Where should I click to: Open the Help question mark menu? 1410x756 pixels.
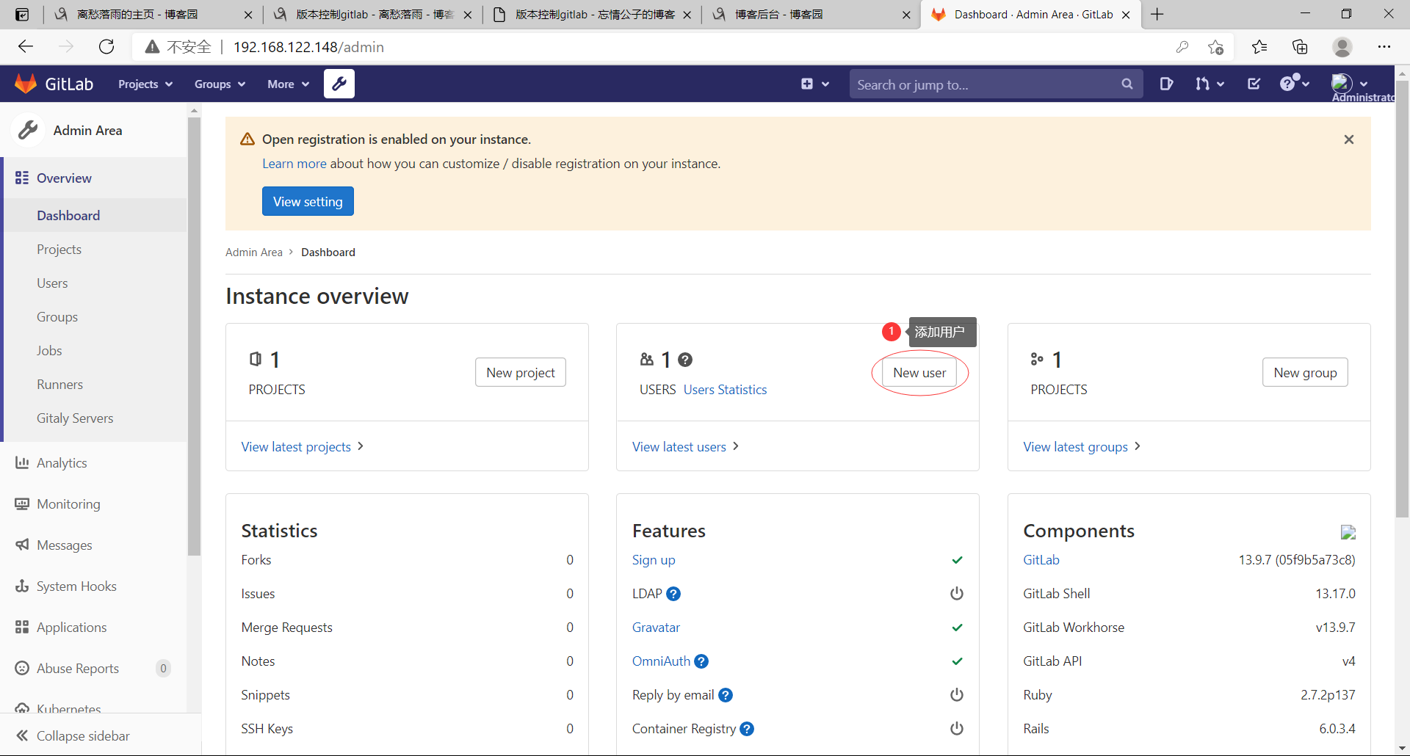point(1289,84)
